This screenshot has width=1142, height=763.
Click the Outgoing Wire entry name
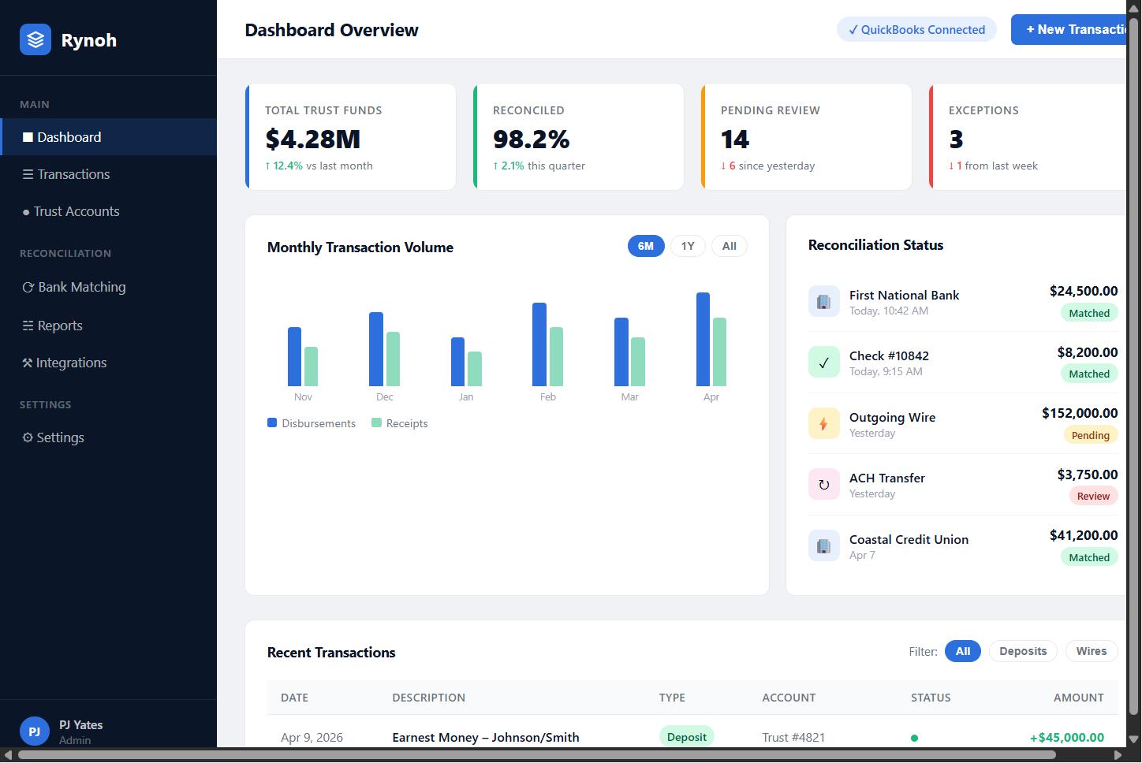[892, 417]
